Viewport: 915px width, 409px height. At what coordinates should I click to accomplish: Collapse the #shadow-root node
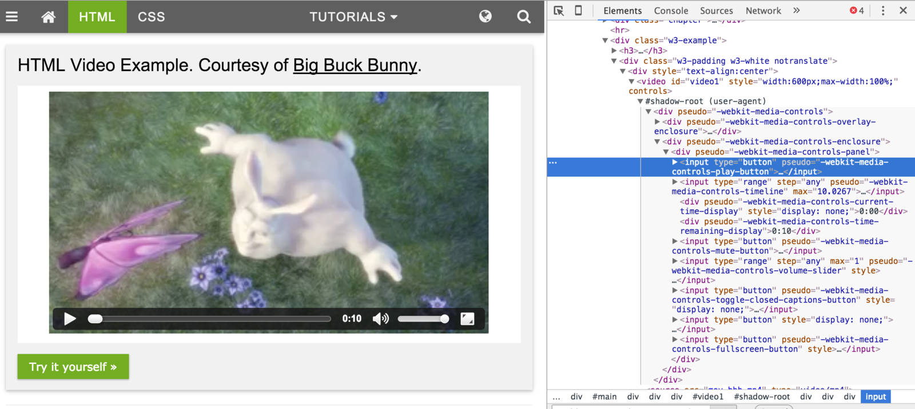(x=640, y=101)
